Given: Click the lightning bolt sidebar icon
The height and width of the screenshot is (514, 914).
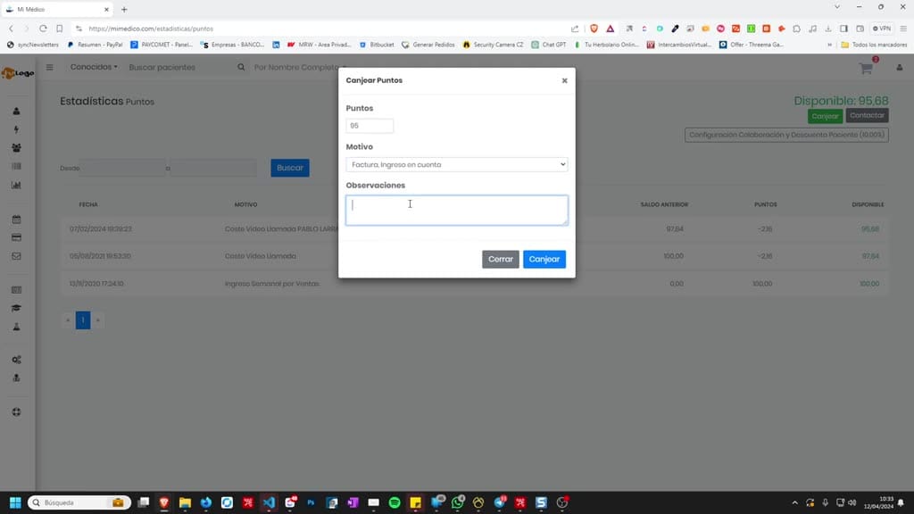Looking at the screenshot, I should click(16, 129).
